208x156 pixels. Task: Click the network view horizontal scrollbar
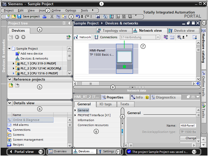(x=135, y=84)
